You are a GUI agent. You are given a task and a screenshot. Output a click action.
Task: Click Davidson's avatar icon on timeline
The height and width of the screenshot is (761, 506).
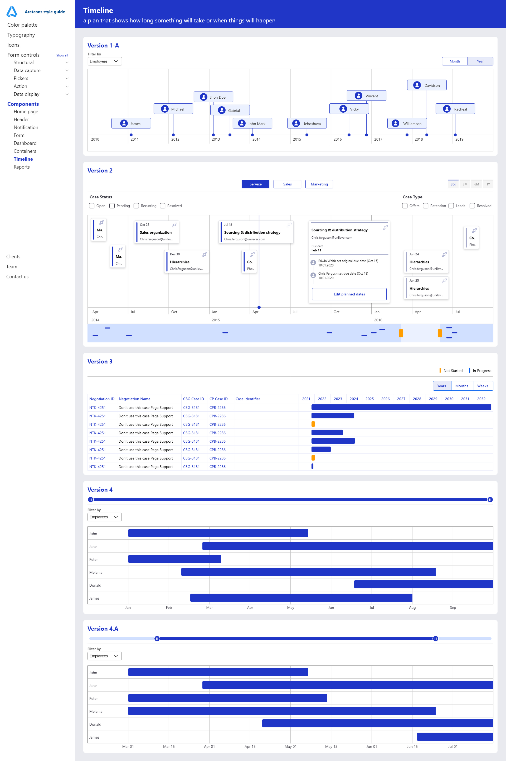tap(417, 85)
